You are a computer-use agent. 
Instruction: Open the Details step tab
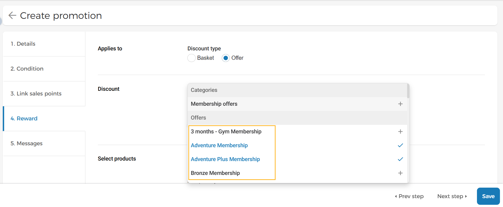[44, 44]
